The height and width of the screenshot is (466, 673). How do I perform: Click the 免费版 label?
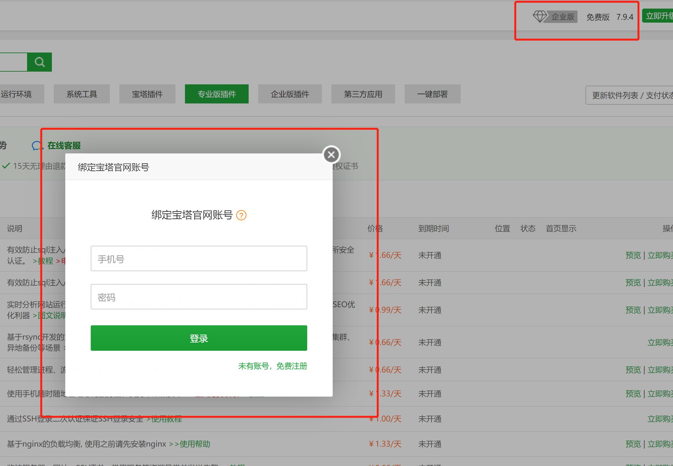598,17
